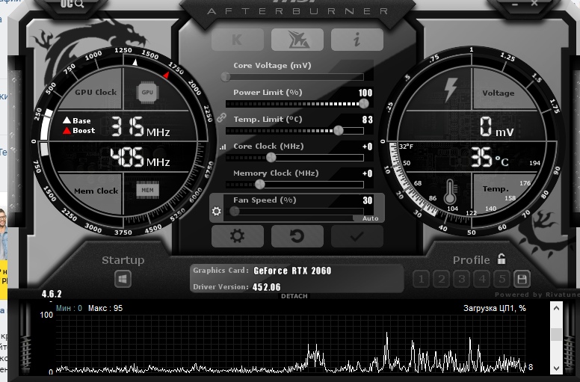Open the voltage-frequency curve editor bars icon
580x382 pixels.
pos(223,147)
